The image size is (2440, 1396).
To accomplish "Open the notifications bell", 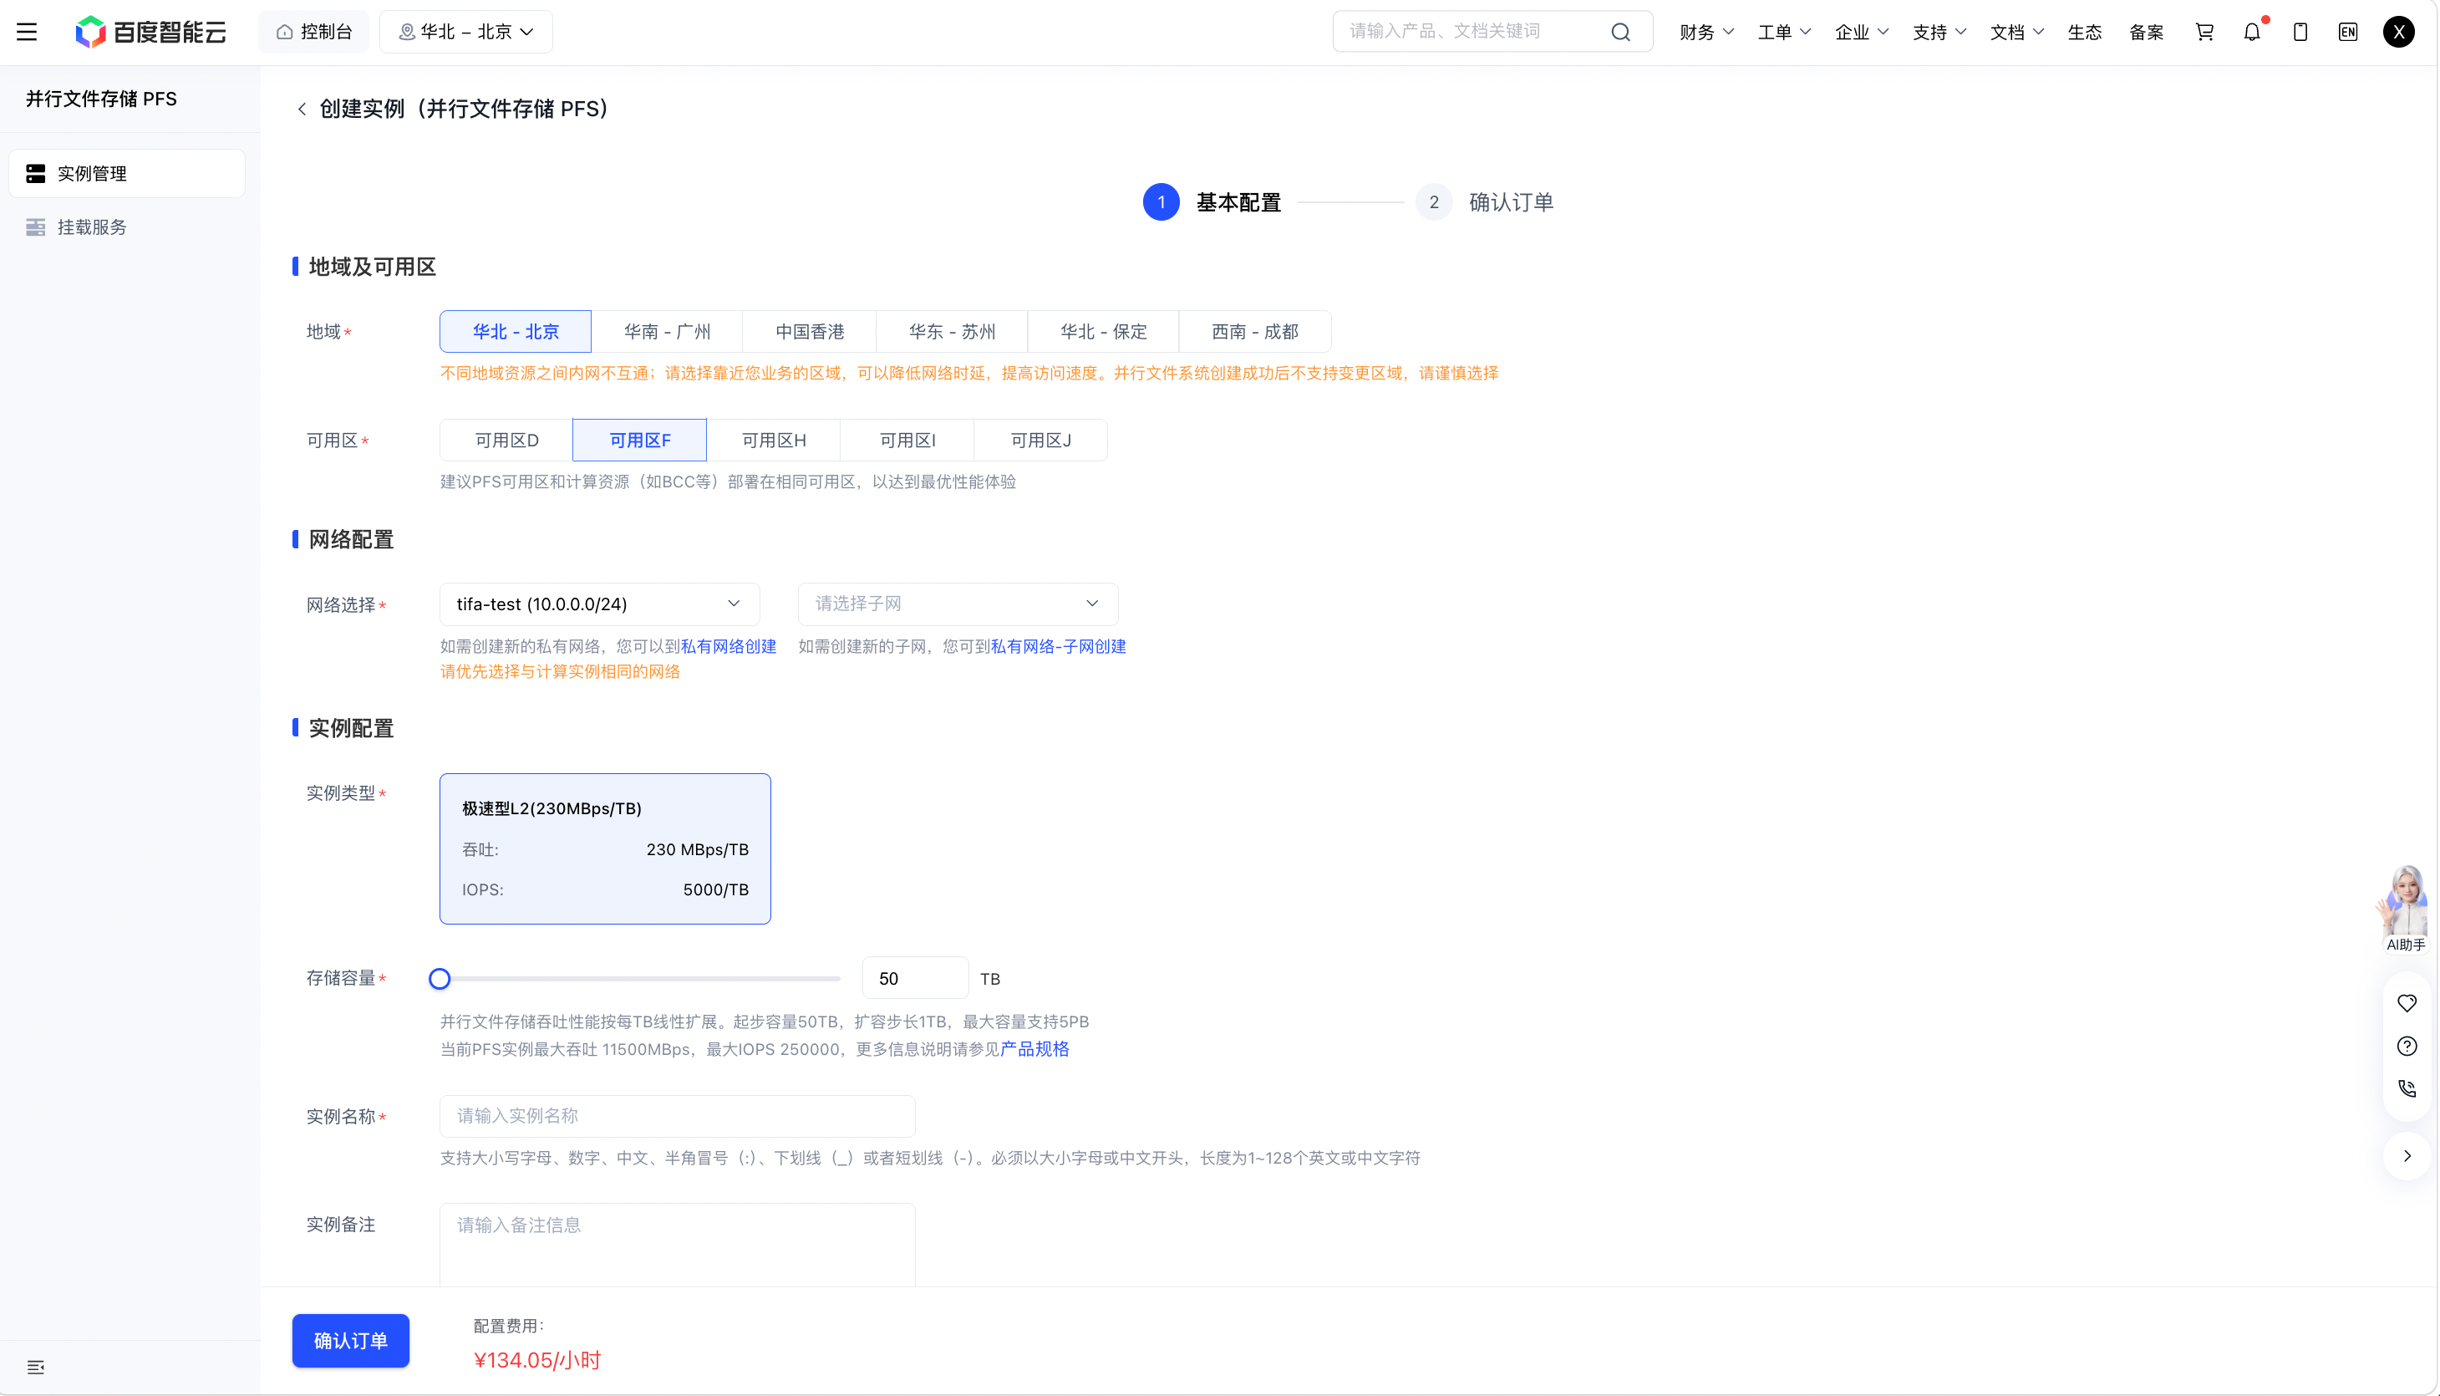I will point(2252,32).
